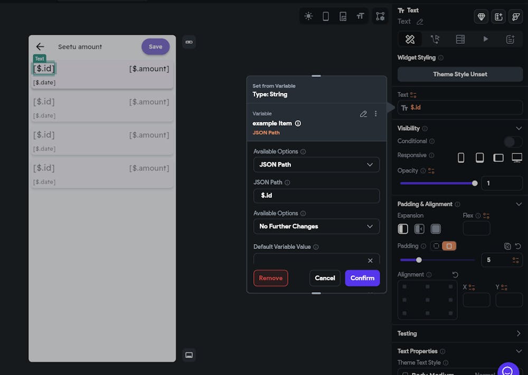Open the multi-device preview icon
The width and height of the screenshot is (528, 375).
click(x=343, y=16)
